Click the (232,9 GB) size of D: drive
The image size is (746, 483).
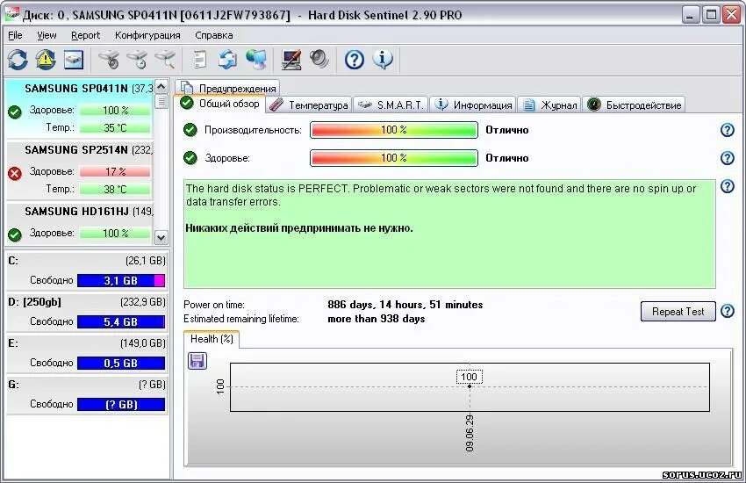[x=143, y=302]
